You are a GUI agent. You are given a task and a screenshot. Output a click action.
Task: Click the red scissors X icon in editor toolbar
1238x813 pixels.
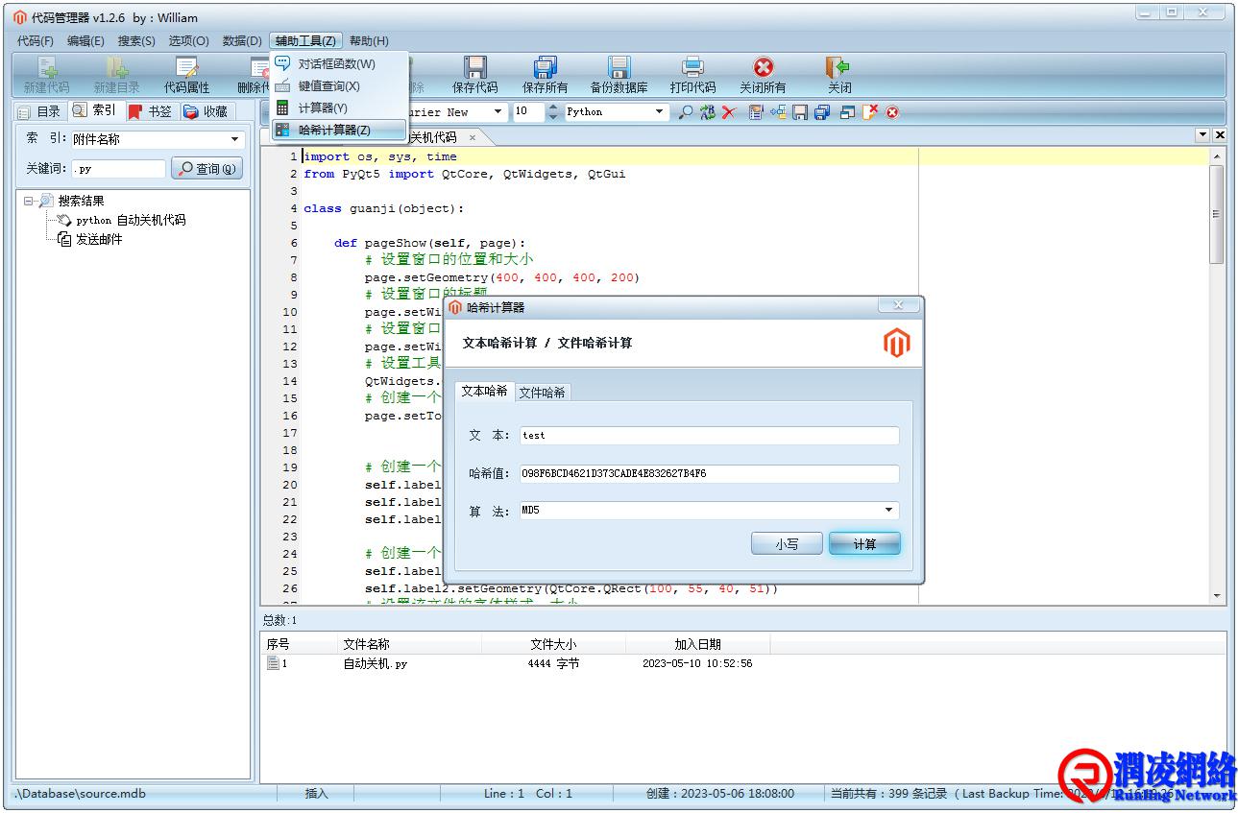pyautogui.click(x=729, y=112)
